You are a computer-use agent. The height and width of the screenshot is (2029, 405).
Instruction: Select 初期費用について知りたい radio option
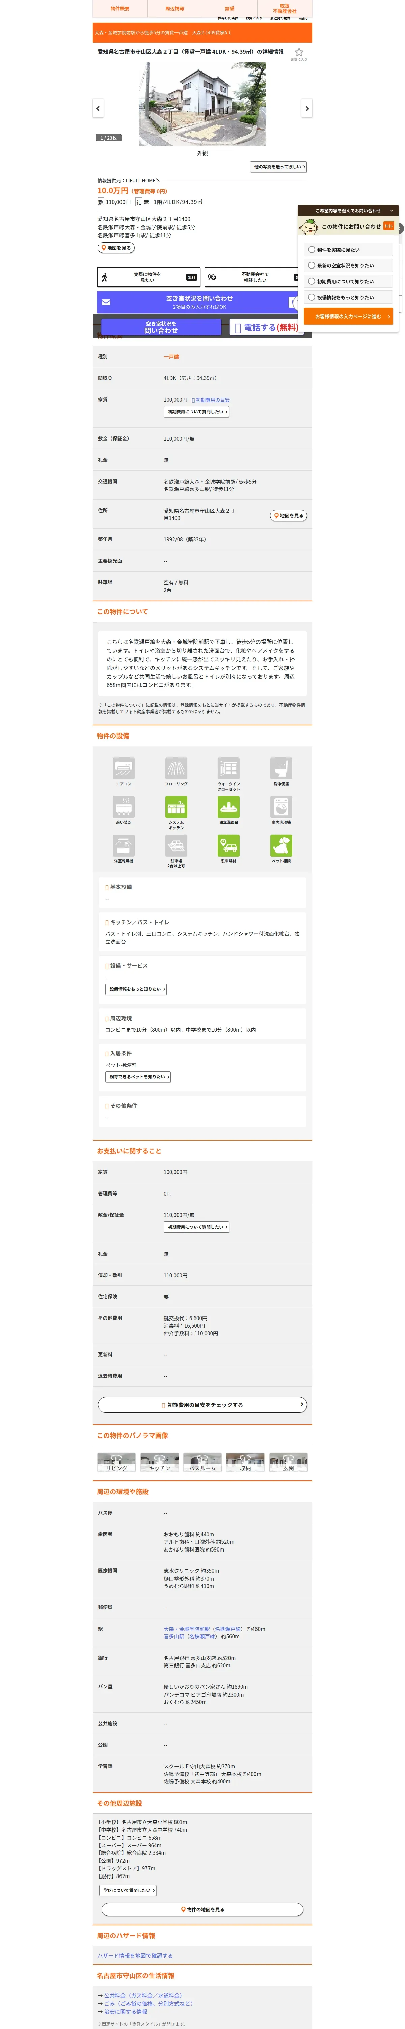pyautogui.click(x=348, y=281)
